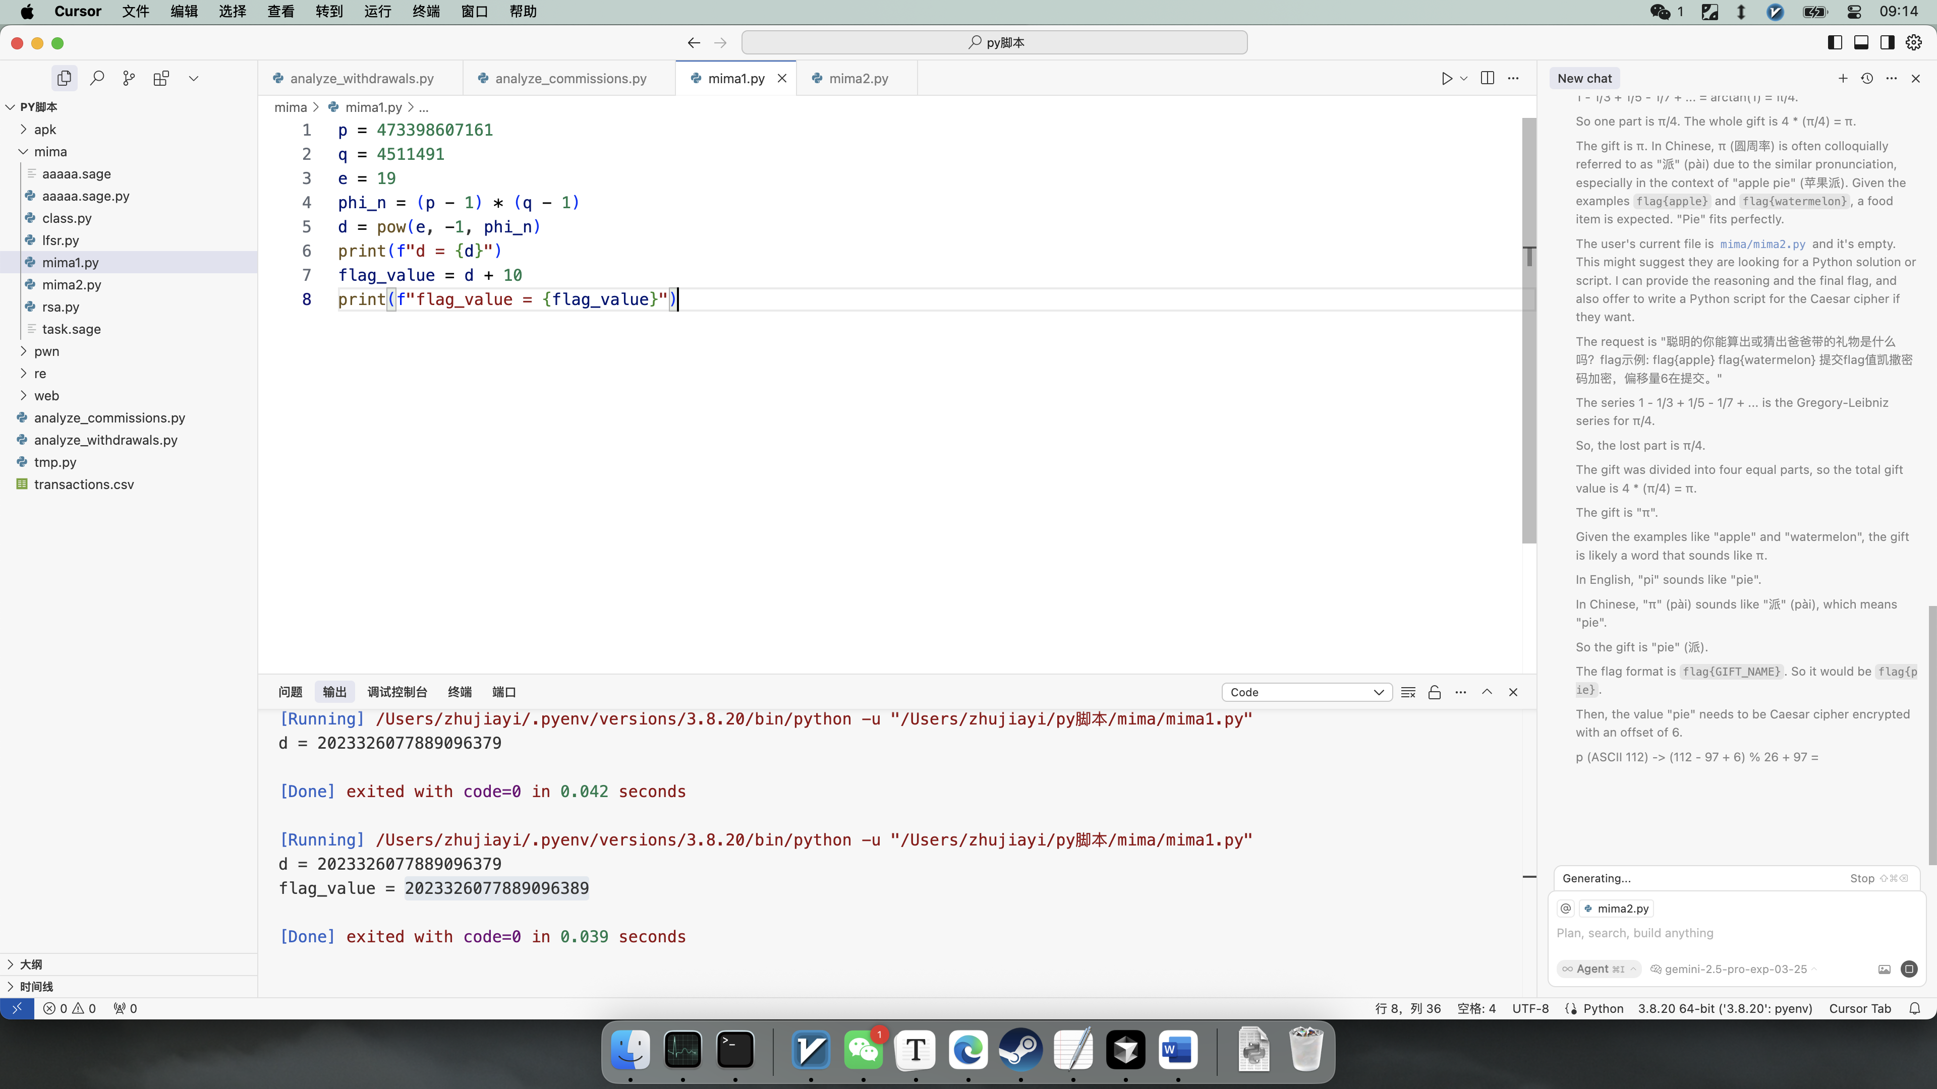
Task: Open rsa.py in file tree
Action: click(x=60, y=307)
